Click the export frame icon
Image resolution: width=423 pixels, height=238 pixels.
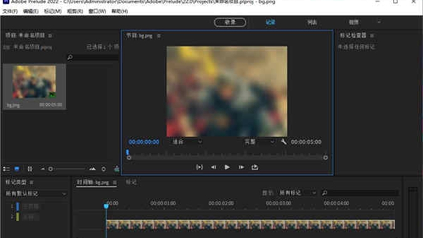pos(254,167)
